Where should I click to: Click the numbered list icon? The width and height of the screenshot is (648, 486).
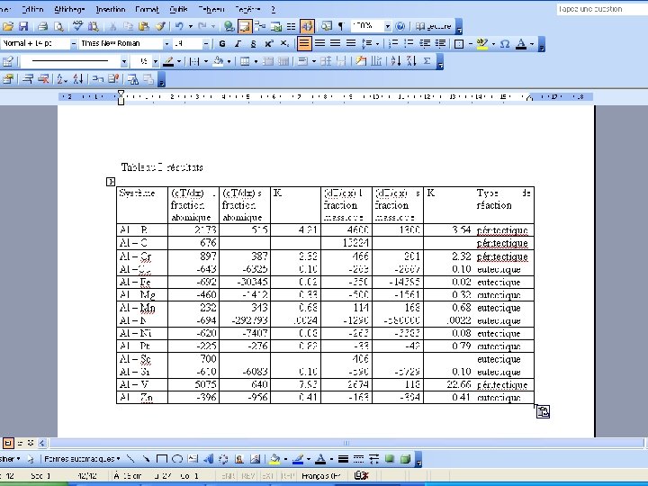[393, 43]
